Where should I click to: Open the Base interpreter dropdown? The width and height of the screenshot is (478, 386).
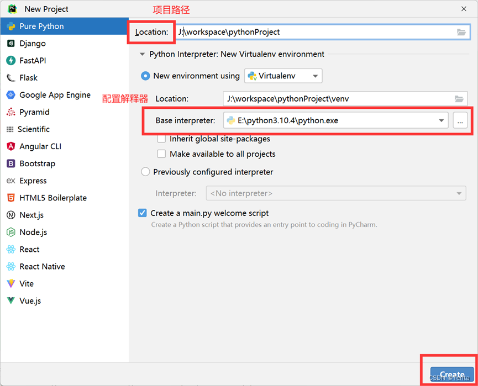coord(335,120)
